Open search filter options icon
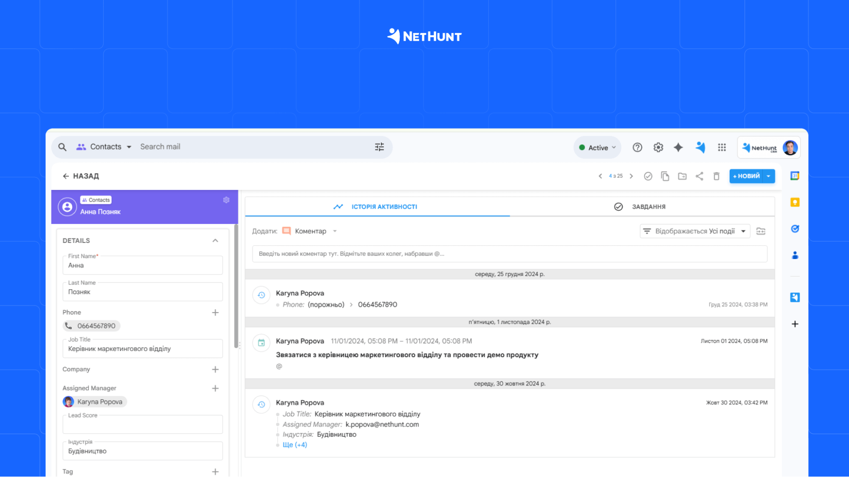 tap(379, 147)
